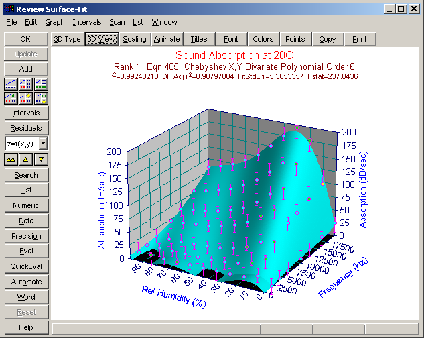This screenshot has width=424, height=338.
Task: Open the Scan menu
Action: (117, 22)
